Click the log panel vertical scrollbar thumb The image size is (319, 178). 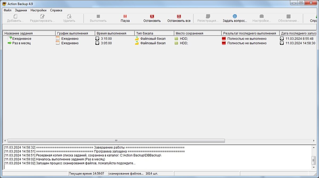click(x=314, y=160)
